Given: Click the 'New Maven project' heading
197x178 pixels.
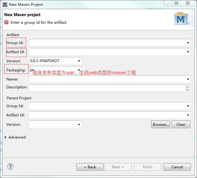Looking at the screenshot, I should pos(22,15).
